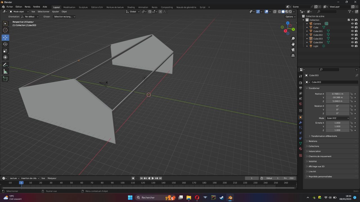Screen dimensions: 360x202
Task: Switch to the Shading workspace tab
Action: tap(131, 7)
